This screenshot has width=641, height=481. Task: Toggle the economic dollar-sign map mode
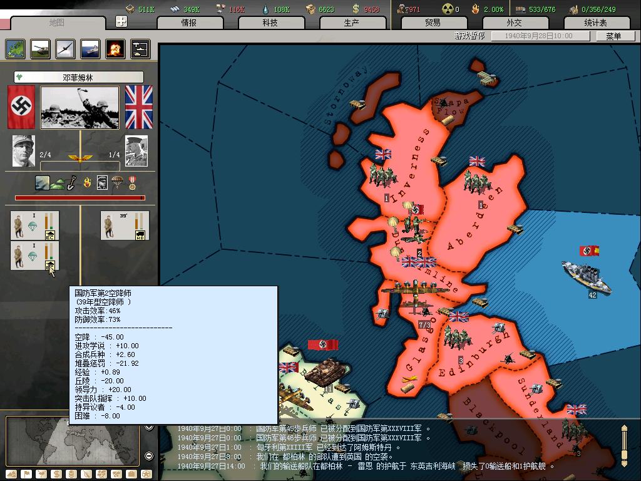pyautogui.click(x=56, y=474)
